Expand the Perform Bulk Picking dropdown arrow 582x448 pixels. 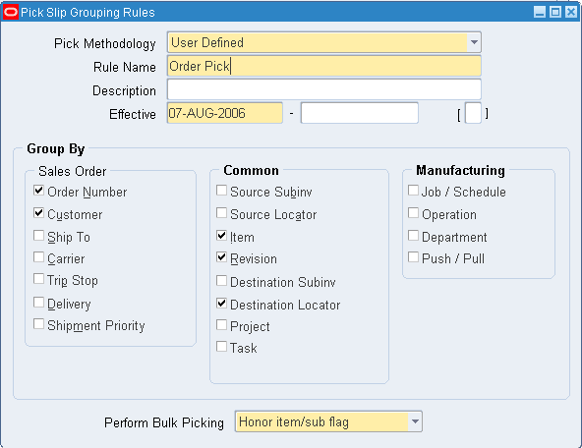click(x=415, y=421)
